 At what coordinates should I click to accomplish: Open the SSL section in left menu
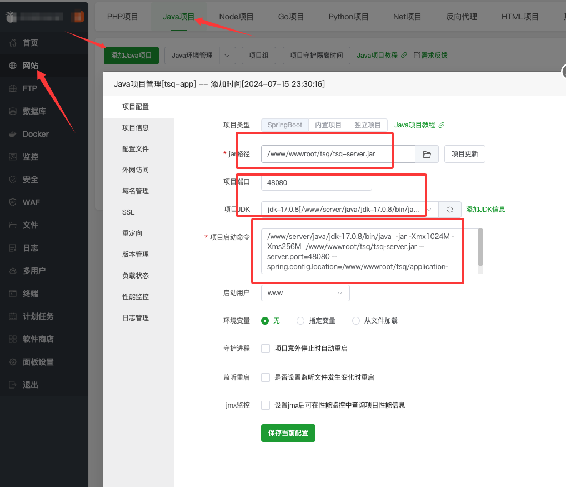[128, 212]
